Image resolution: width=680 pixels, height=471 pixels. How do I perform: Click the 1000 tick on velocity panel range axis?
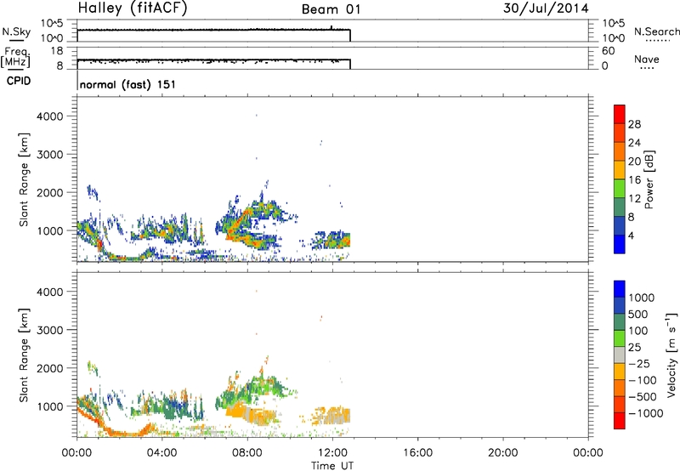[x=50, y=406]
